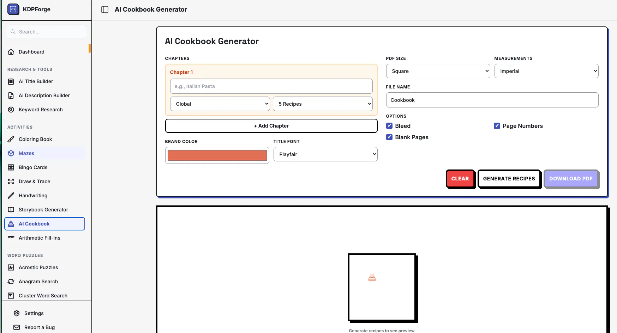Click the AI Description Builder document icon
The width and height of the screenshot is (617, 333).
pyautogui.click(x=11, y=95)
